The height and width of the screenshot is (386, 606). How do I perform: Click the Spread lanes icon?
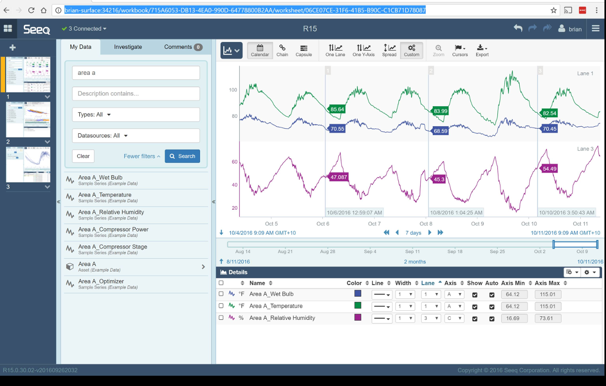tap(389, 50)
